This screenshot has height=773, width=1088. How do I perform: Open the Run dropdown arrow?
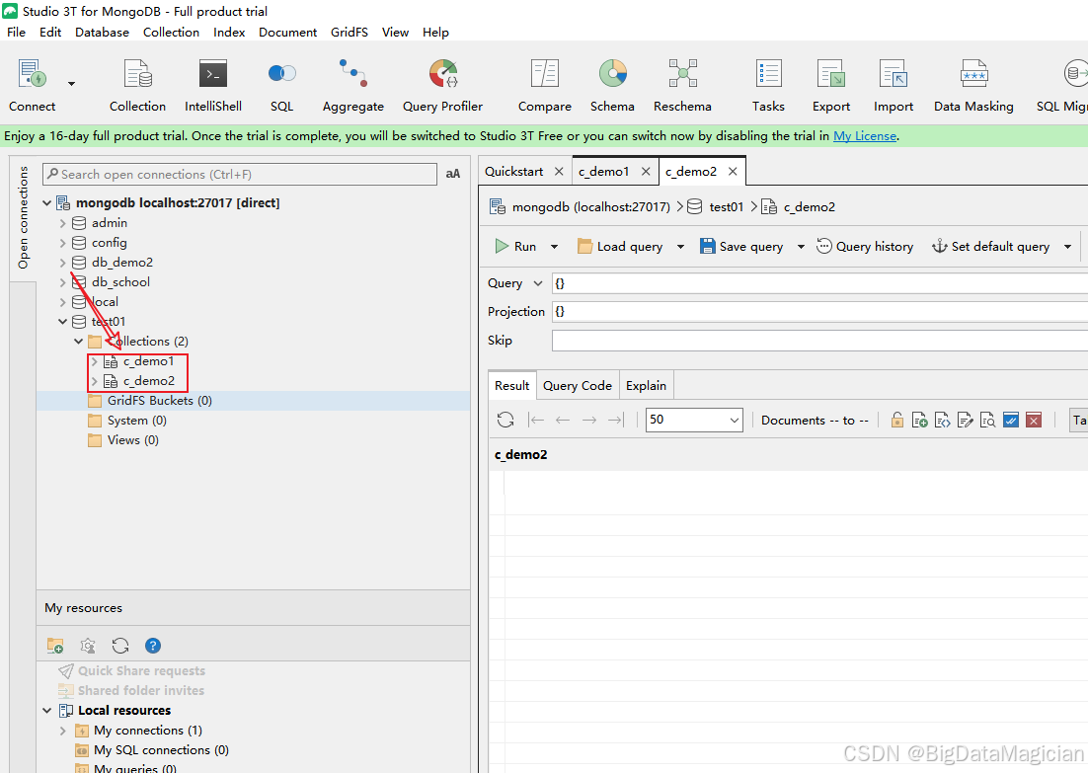pos(555,247)
